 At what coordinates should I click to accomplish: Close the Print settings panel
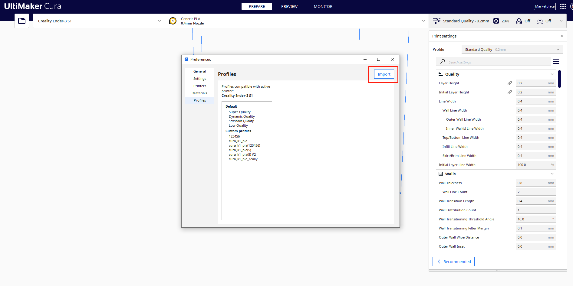tap(562, 36)
